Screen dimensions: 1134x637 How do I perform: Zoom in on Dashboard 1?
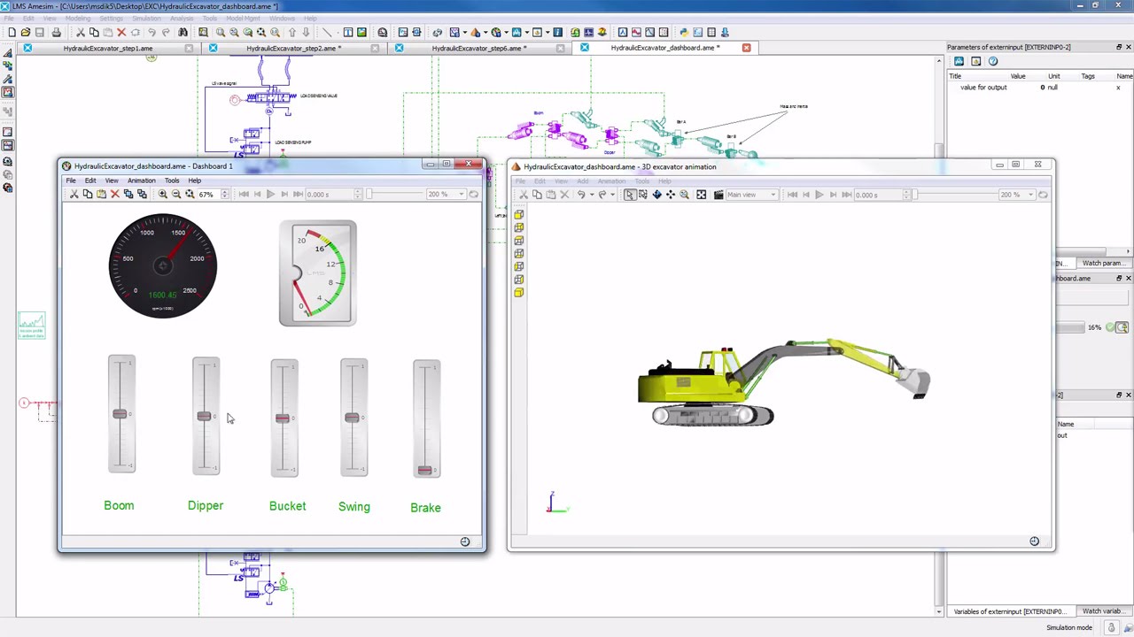pos(162,195)
